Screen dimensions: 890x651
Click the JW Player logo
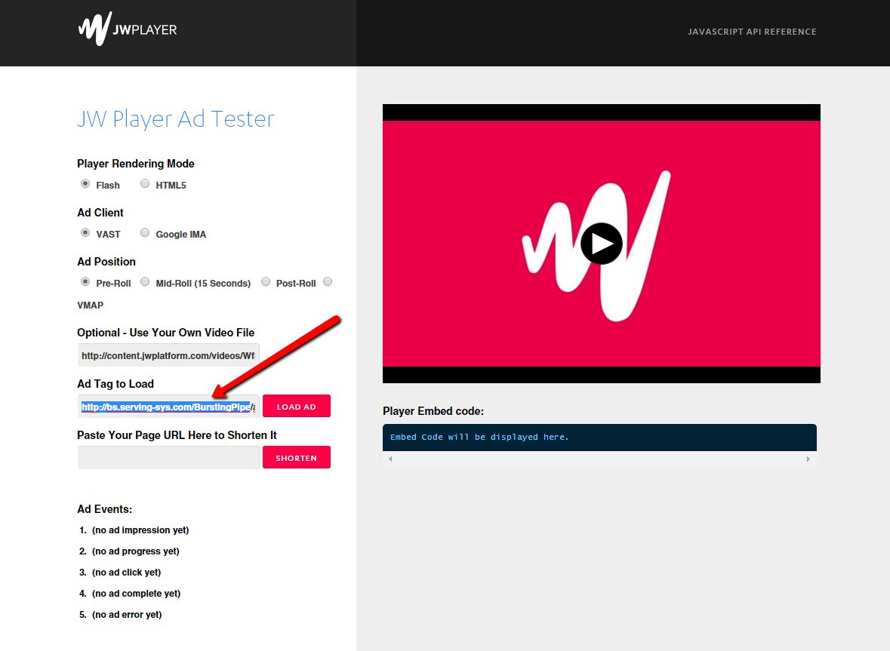click(127, 30)
